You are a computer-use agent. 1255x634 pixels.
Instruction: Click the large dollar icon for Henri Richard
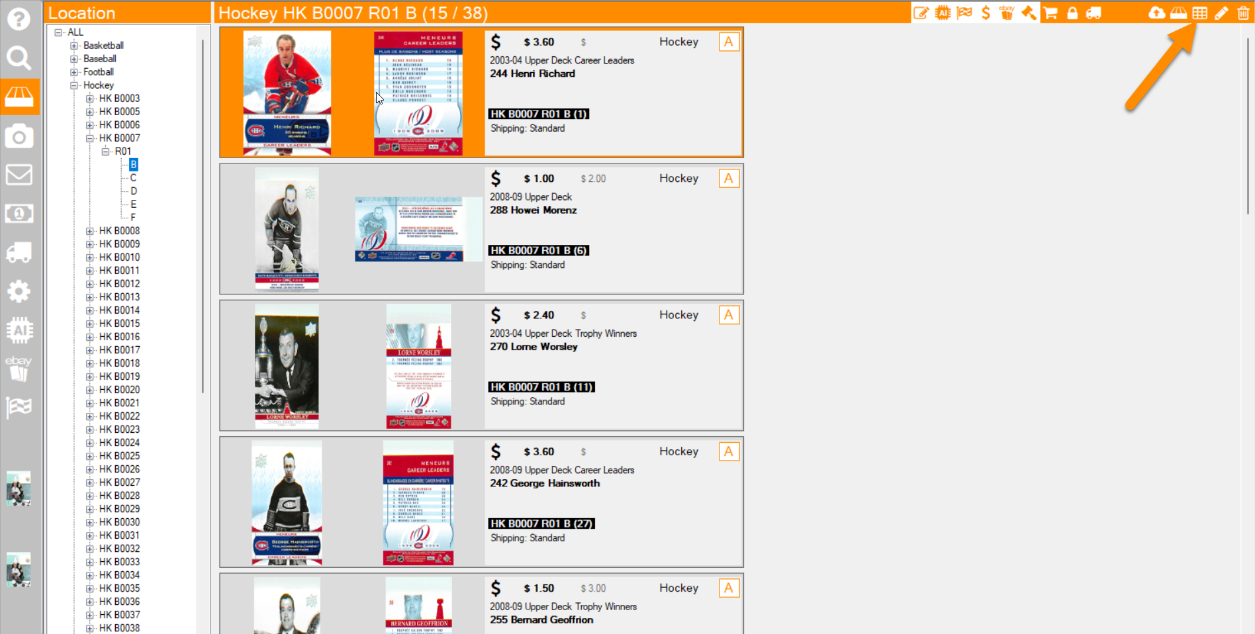[x=496, y=42]
